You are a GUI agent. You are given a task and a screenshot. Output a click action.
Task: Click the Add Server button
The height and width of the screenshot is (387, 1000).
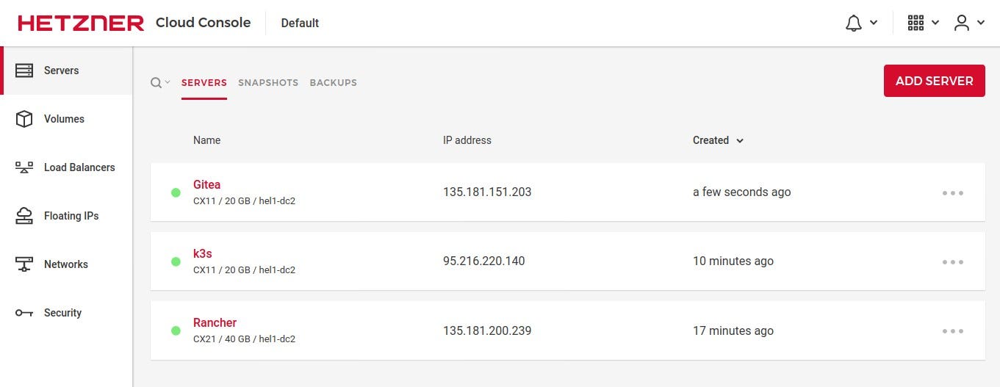point(935,81)
